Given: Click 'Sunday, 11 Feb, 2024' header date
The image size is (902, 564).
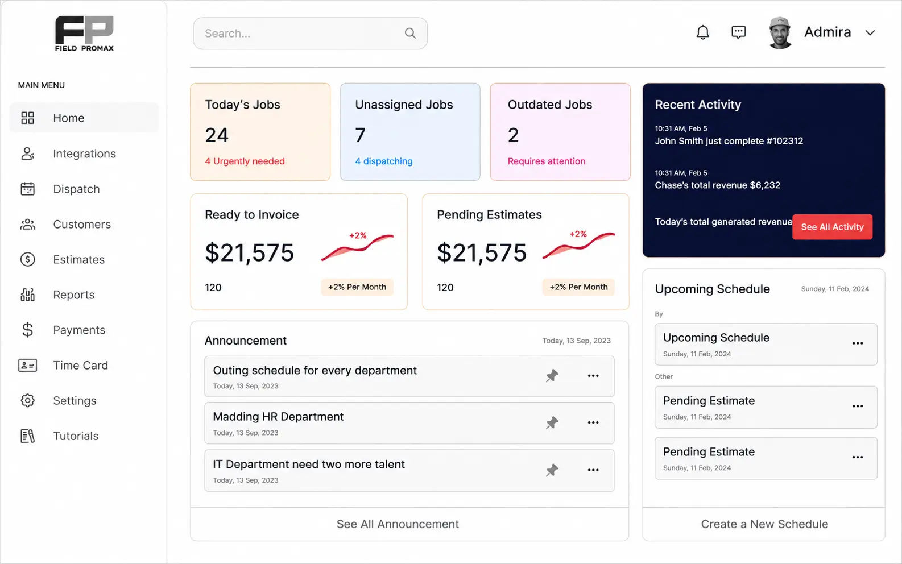Looking at the screenshot, I should coord(835,289).
